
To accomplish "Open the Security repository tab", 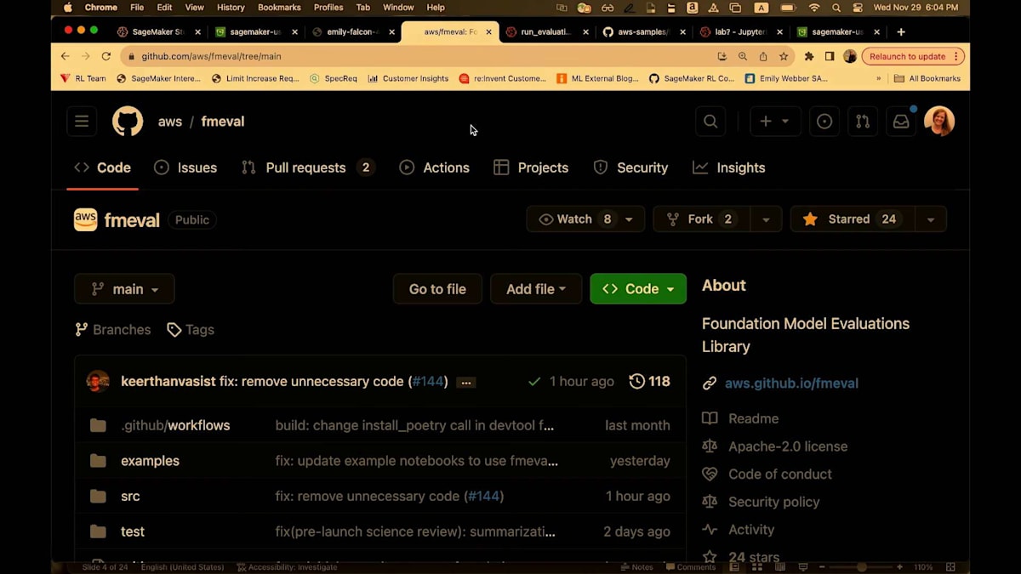I will [x=630, y=168].
